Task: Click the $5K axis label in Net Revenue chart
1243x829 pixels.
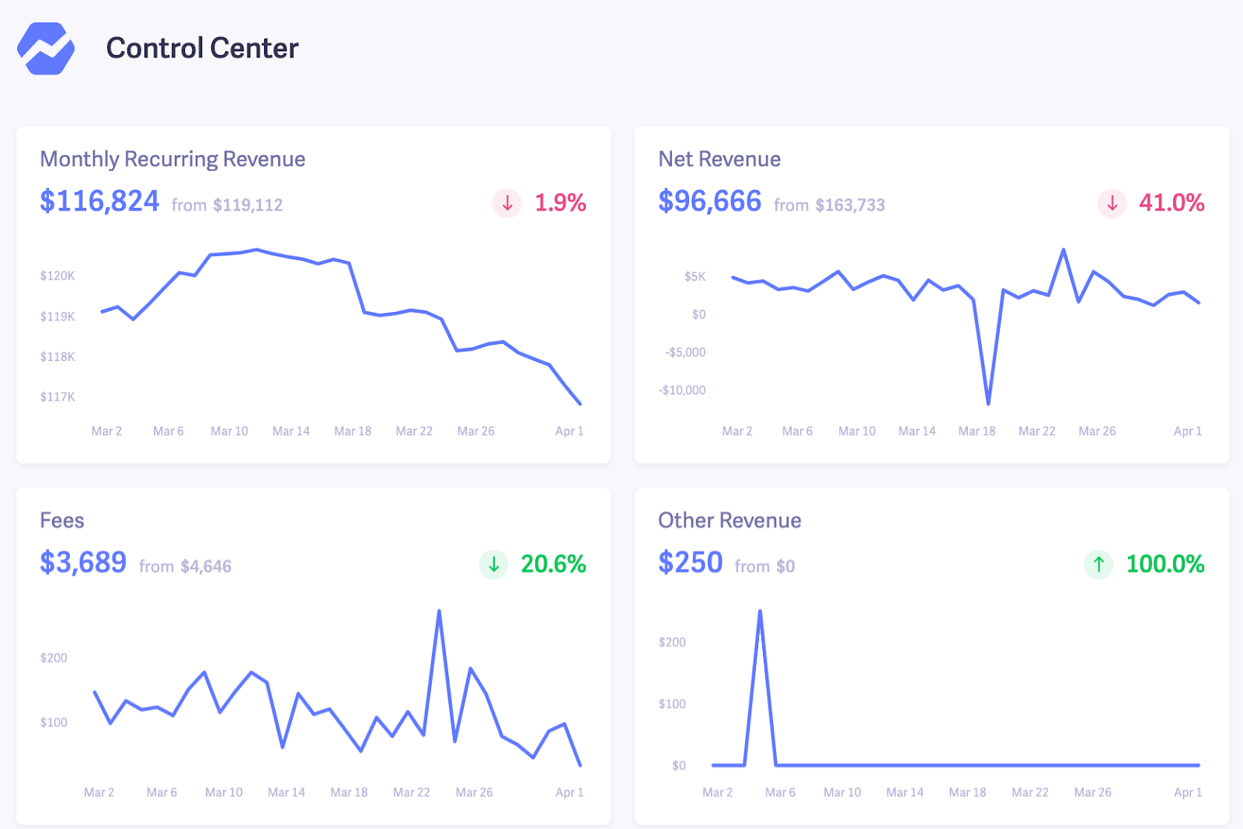Action: pyautogui.click(x=695, y=276)
